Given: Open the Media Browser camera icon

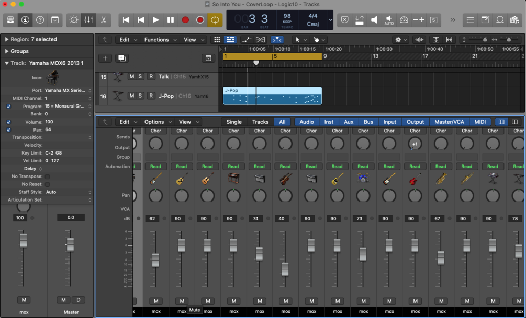Looking at the screenshot, I should point(514,20).
